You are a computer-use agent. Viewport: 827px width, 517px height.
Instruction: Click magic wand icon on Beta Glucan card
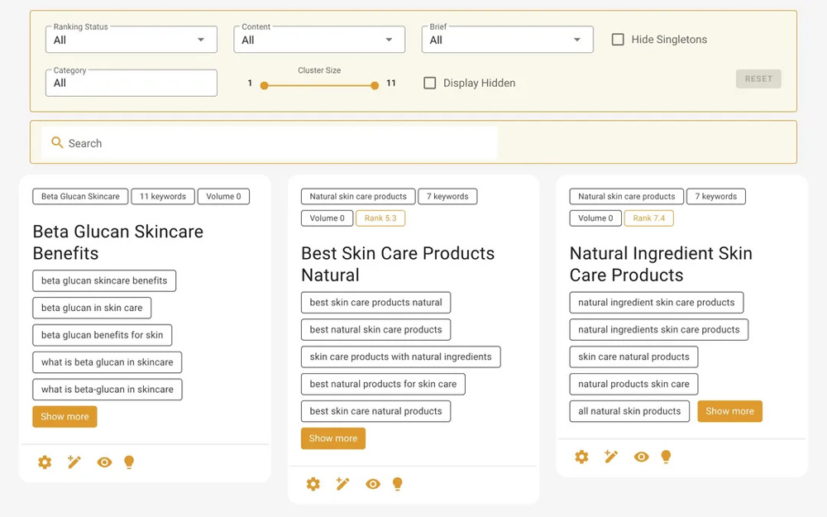coord(74,462)
